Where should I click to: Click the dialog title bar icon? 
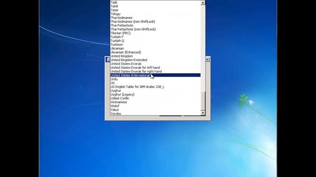click(108, 59)
